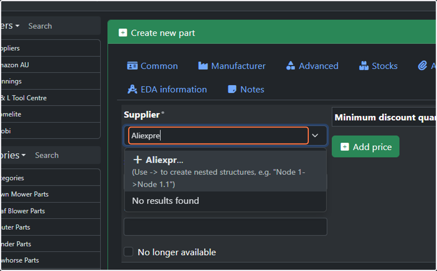Open the Common tab

tap(152, 66)
